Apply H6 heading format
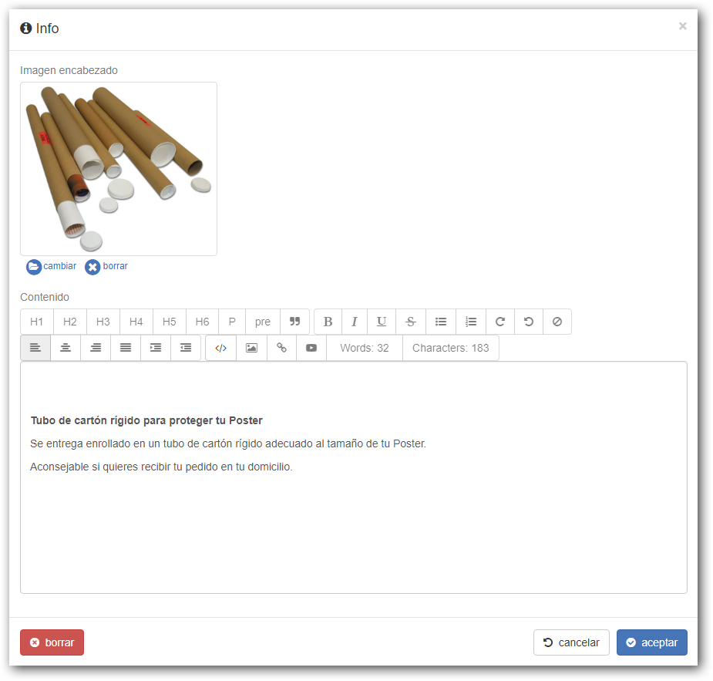This screenshot has width=713, height=681. [x=203, y=322]
